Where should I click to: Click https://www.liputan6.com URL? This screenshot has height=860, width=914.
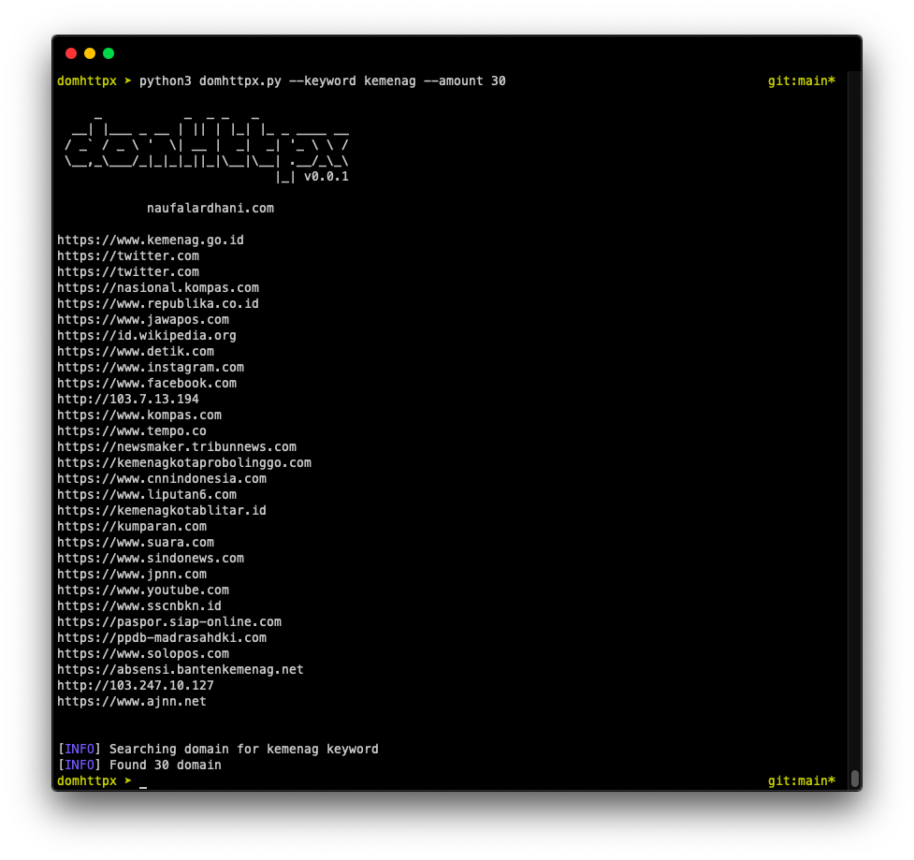tap(147, 494)
